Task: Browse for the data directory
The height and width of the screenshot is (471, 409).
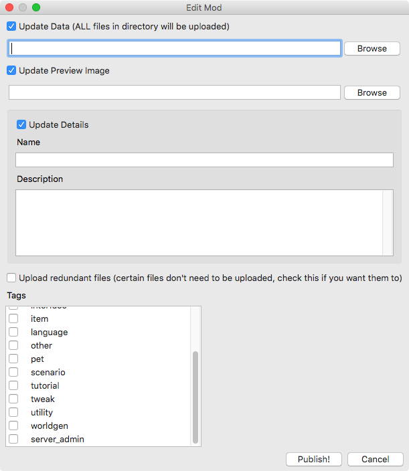Action: pos(372,48)
